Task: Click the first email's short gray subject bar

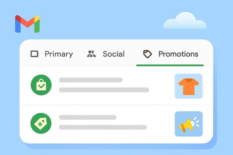Action: [x=91, y=80]
